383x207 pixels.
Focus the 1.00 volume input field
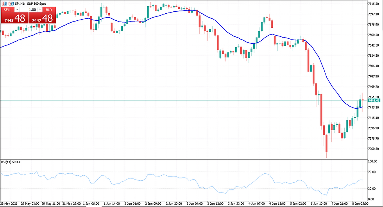pyautogui.click(x=28, y=9)
